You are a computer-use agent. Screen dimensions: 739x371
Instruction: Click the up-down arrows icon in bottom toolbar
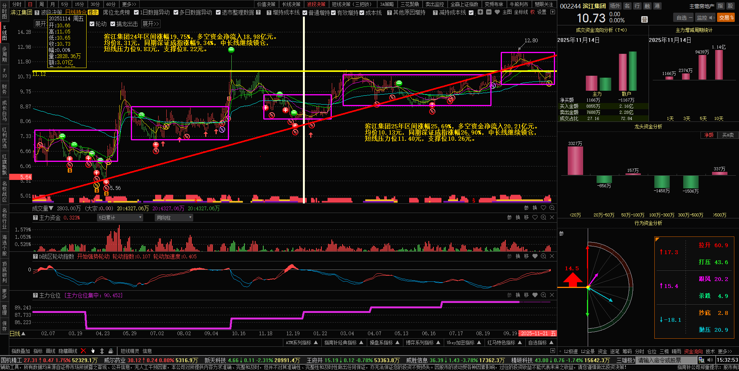point(102,351)
